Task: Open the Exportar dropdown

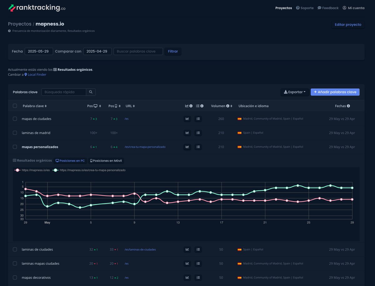Action: [x=295, y=92]
